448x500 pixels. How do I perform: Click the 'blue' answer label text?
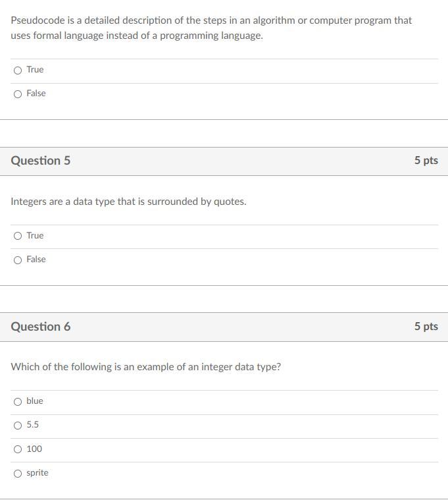(x=35, y=401)
